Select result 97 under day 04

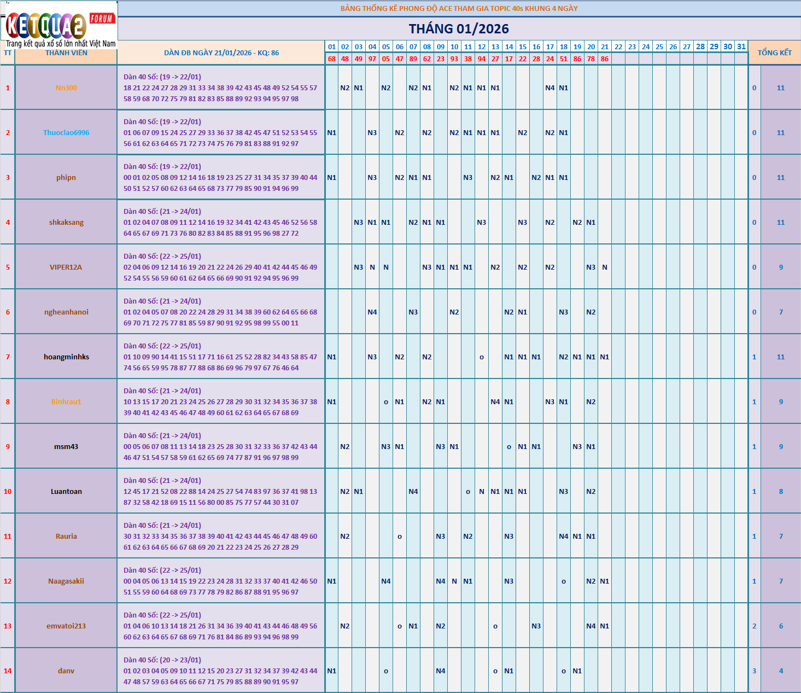coord(372,59)
